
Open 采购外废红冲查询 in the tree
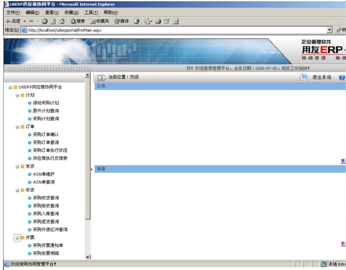coord(50,230)
